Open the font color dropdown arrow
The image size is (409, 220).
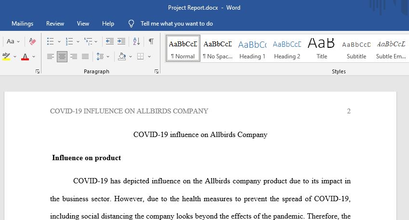tap(34, 56)
